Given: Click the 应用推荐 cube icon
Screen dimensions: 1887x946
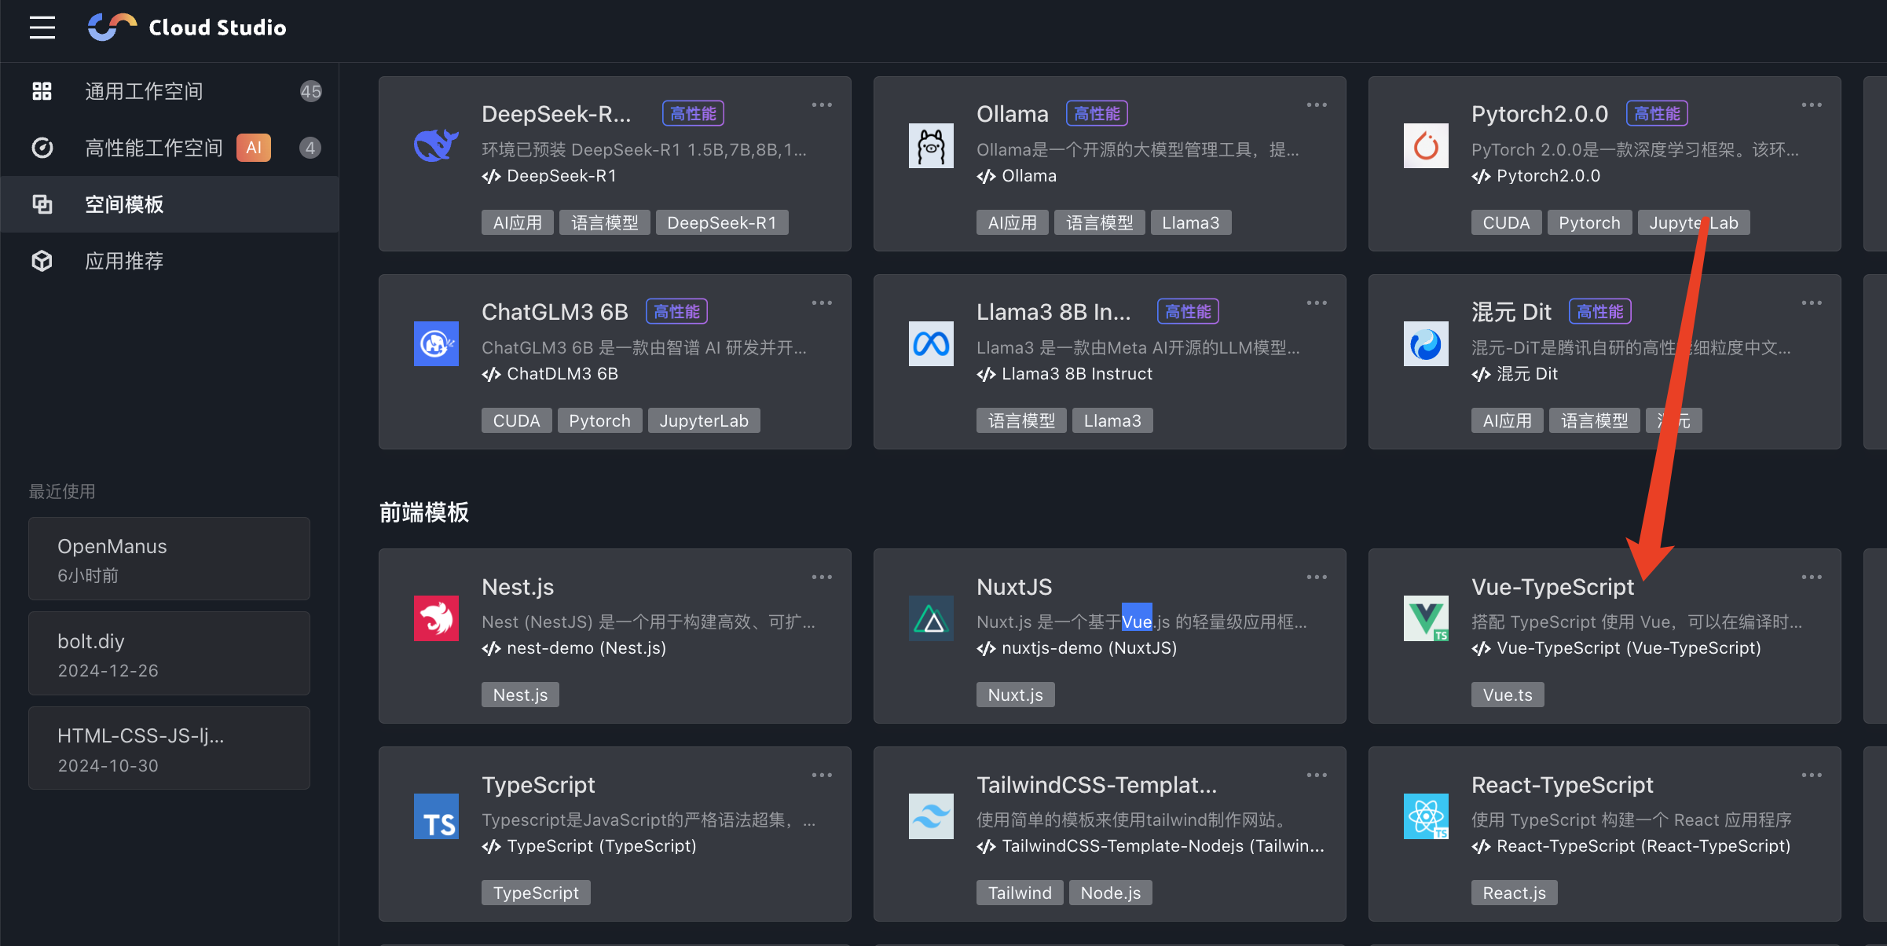Looking at the screenshot, I should pyautogui.click(x=42, y=261).
